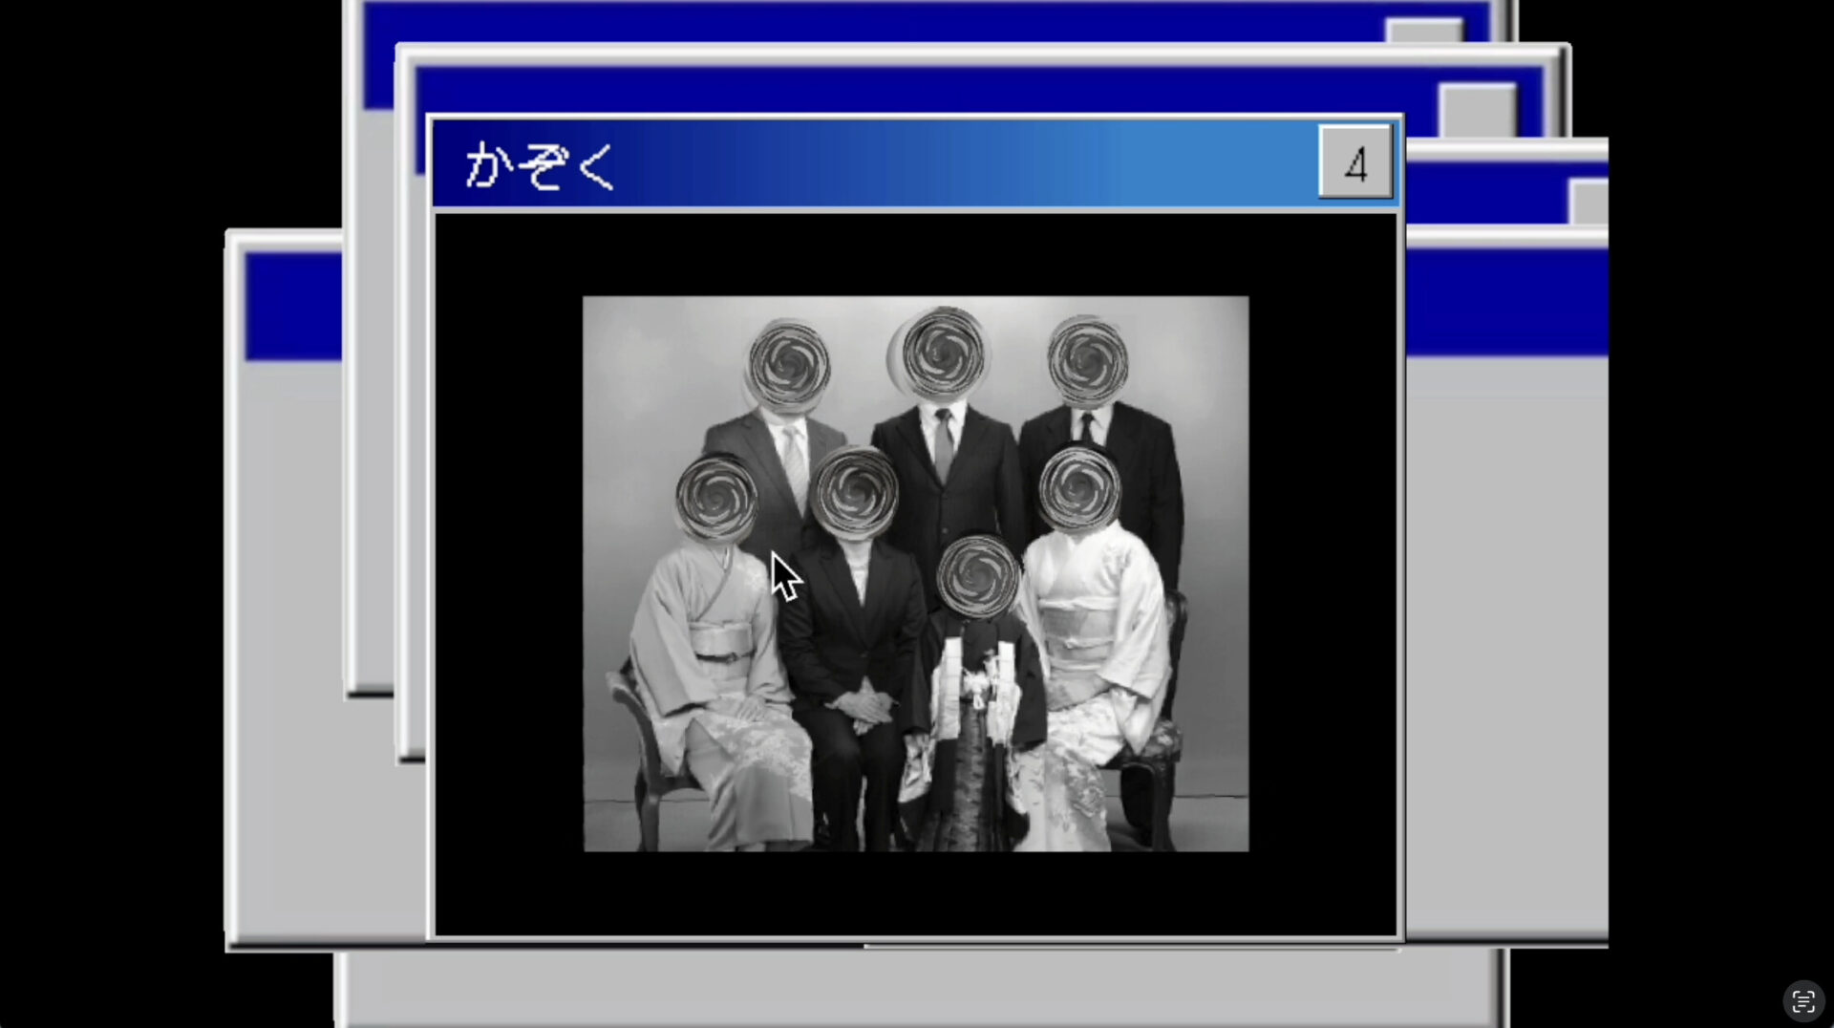
Task: Click the partially hidden button on the right-side window
Action: 1589,202
